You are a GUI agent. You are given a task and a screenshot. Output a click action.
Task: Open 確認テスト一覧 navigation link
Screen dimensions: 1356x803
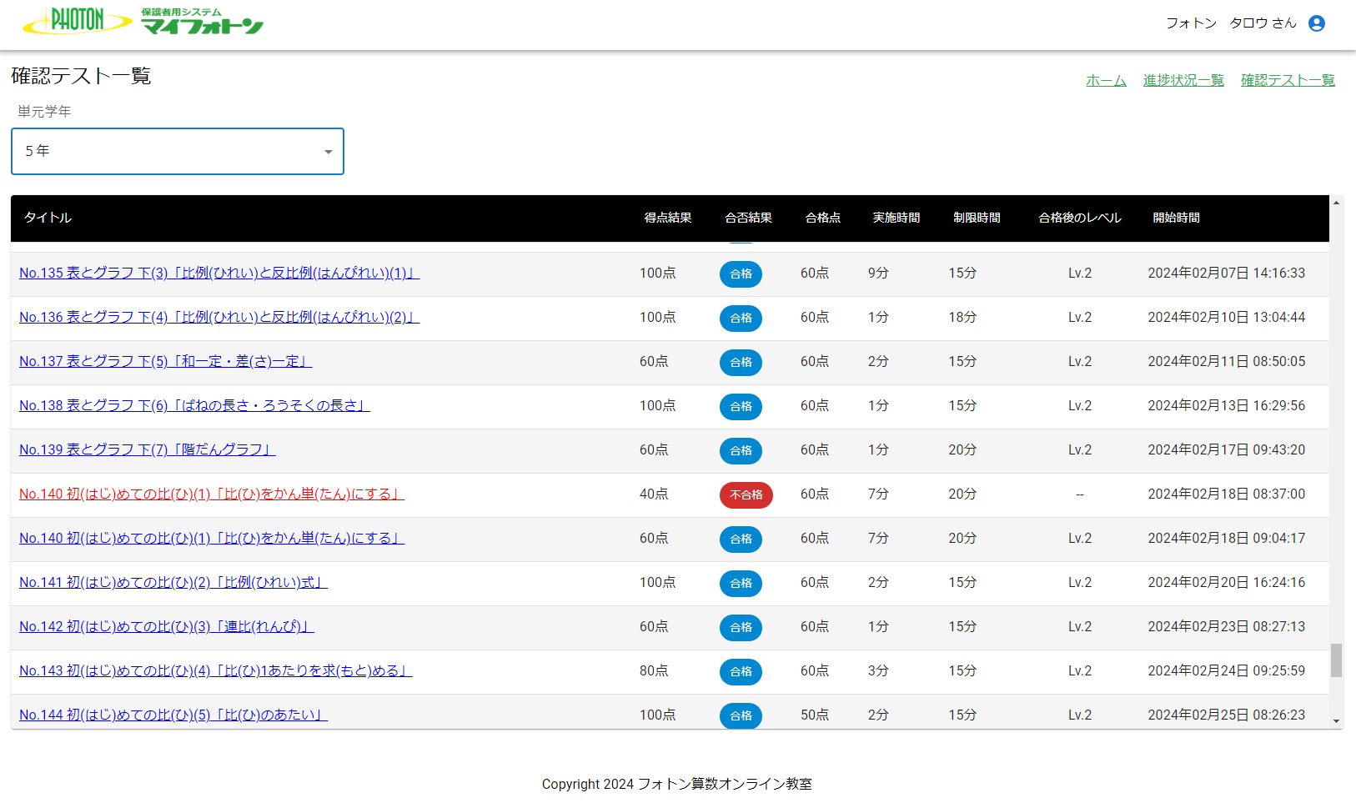(x=1288, y=80)
